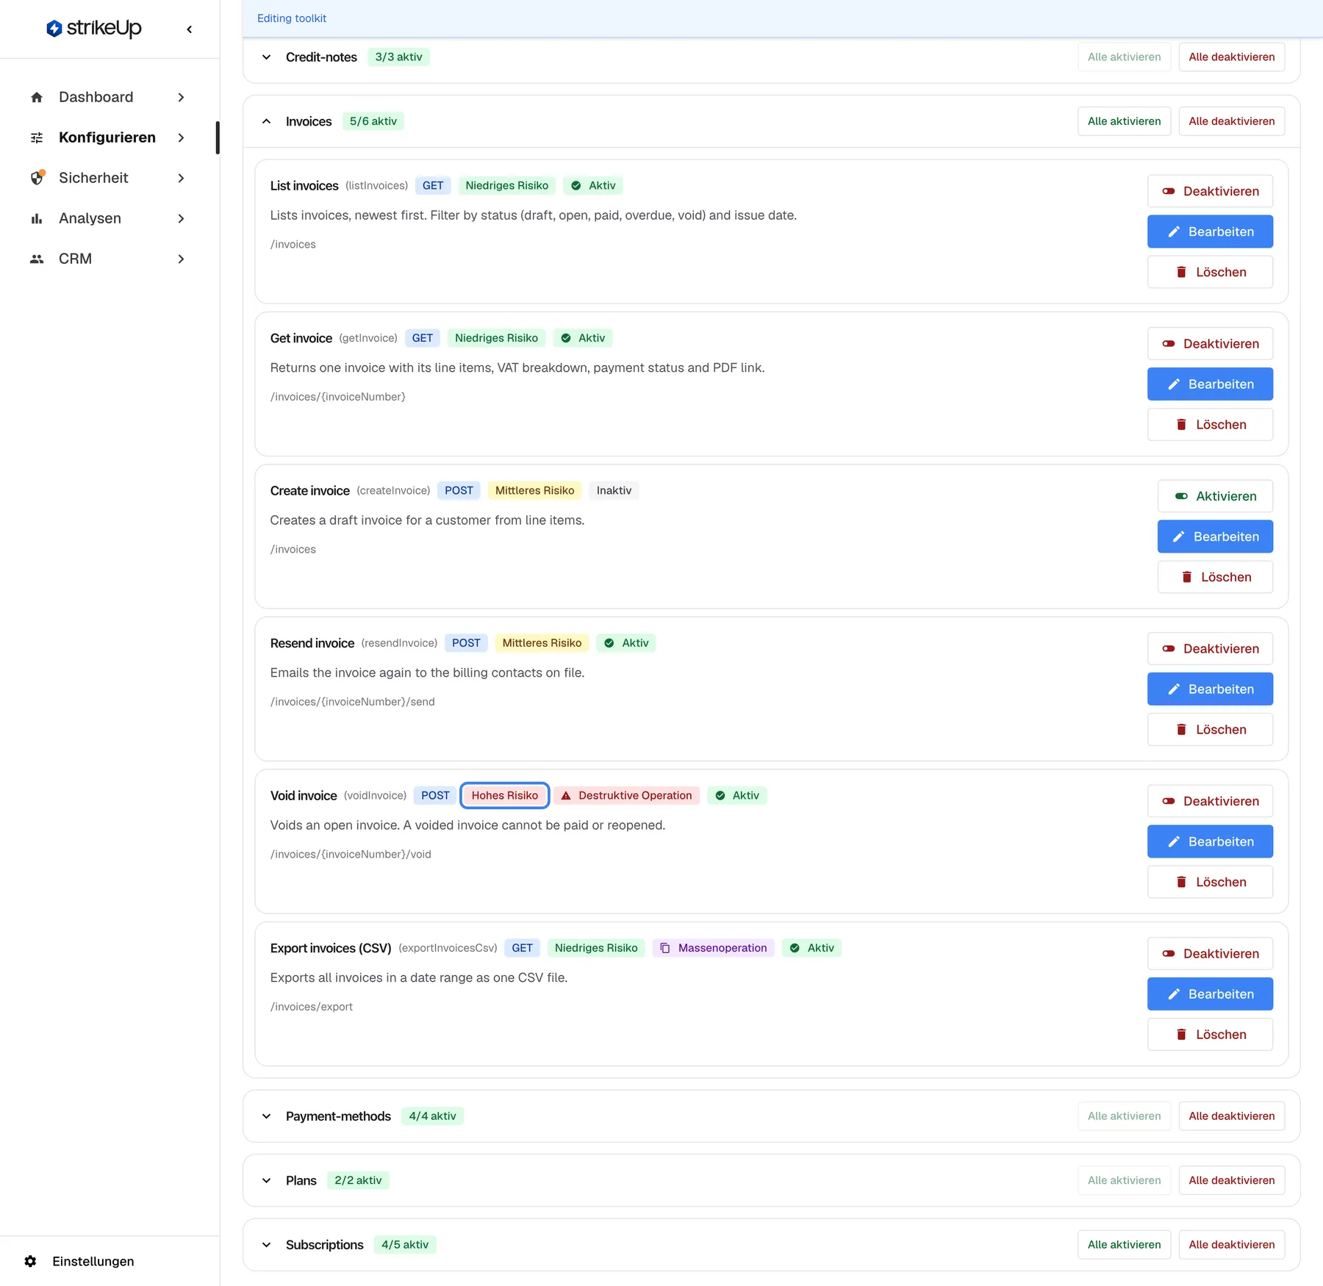Deactivate the Void invoice tool

pos(1210,801)
